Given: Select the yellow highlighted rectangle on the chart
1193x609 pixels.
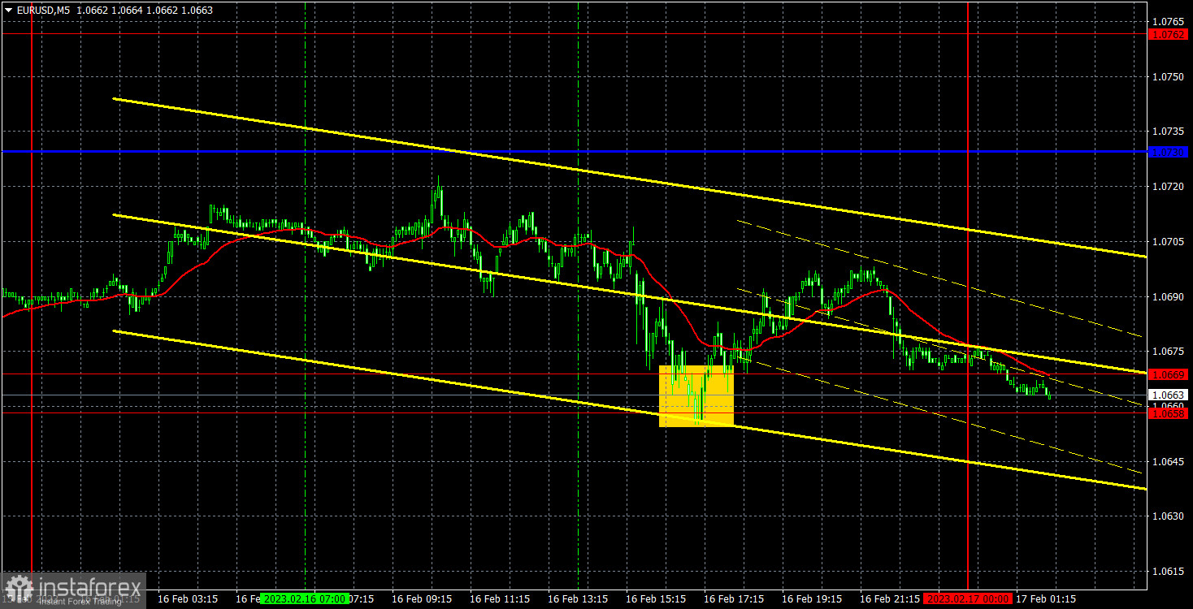Looking at the screenshot, I should (696, 395).
